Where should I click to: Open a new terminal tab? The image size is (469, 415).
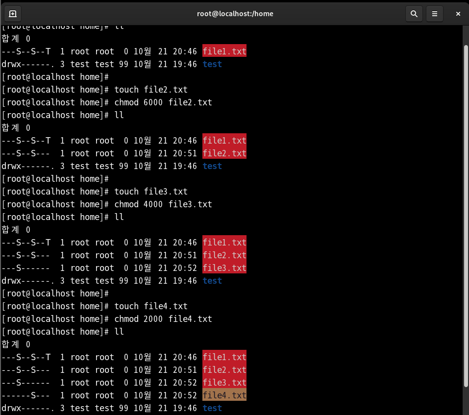coord(13,14)
